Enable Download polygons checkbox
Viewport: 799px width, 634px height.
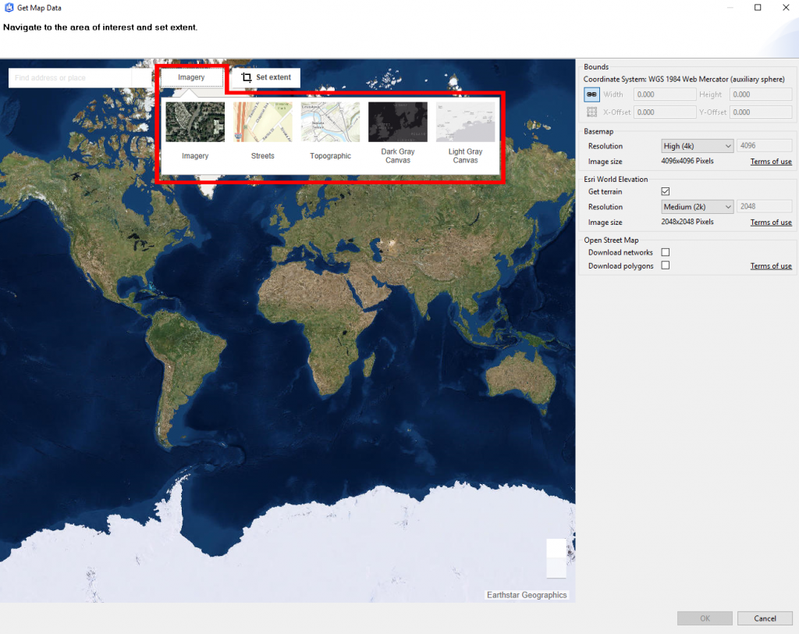click(666, 265)
